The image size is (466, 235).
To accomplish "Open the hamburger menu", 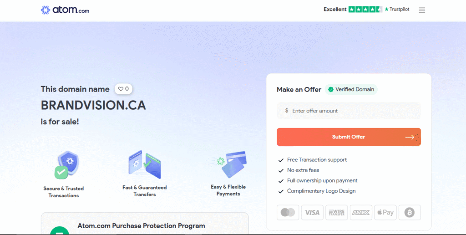I will (422, 10).
